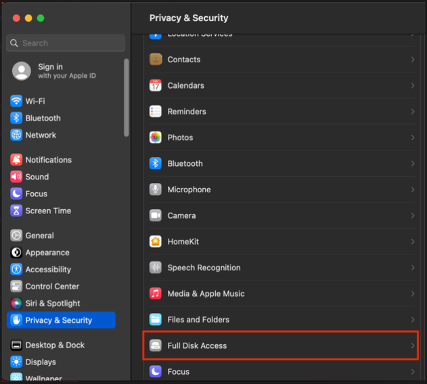Open Files and Folders chevron arrow

coord(412,320)
